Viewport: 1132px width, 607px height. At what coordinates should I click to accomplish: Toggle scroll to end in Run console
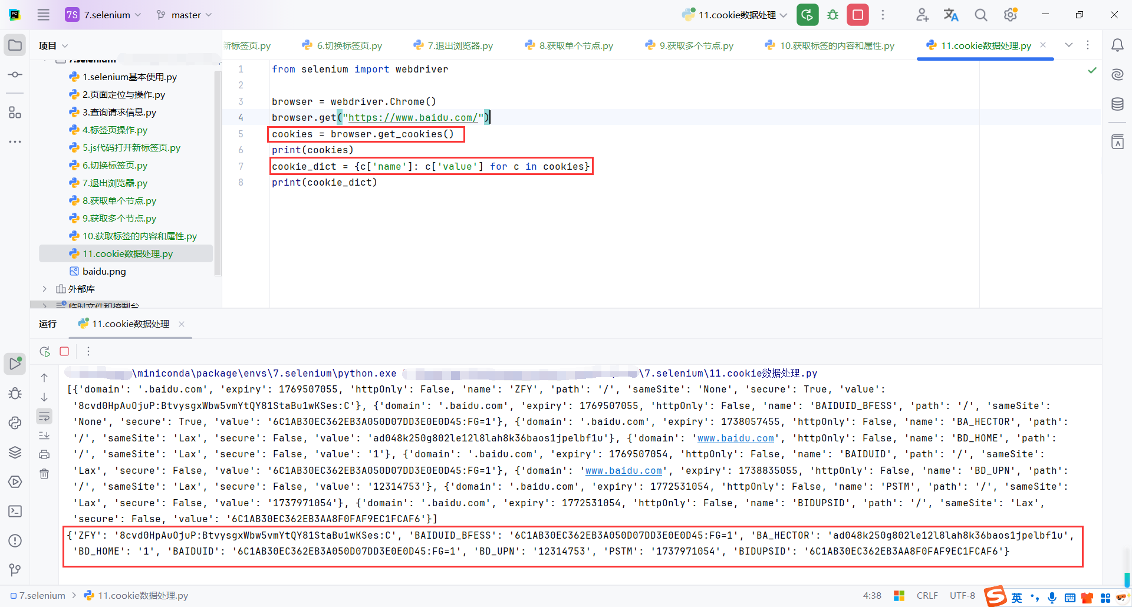click(44, 436)
